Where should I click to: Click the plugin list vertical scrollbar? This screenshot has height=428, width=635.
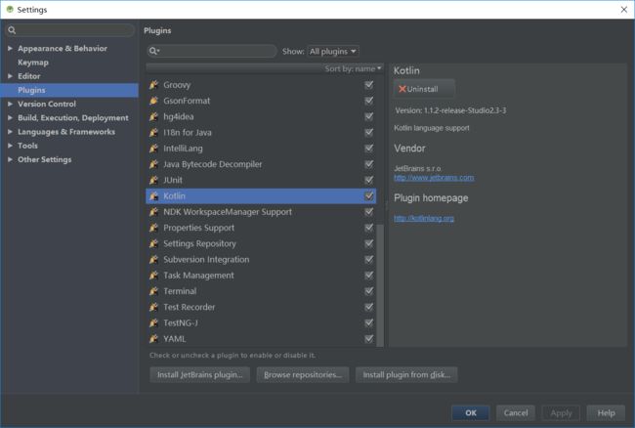[x=380, y=285]
